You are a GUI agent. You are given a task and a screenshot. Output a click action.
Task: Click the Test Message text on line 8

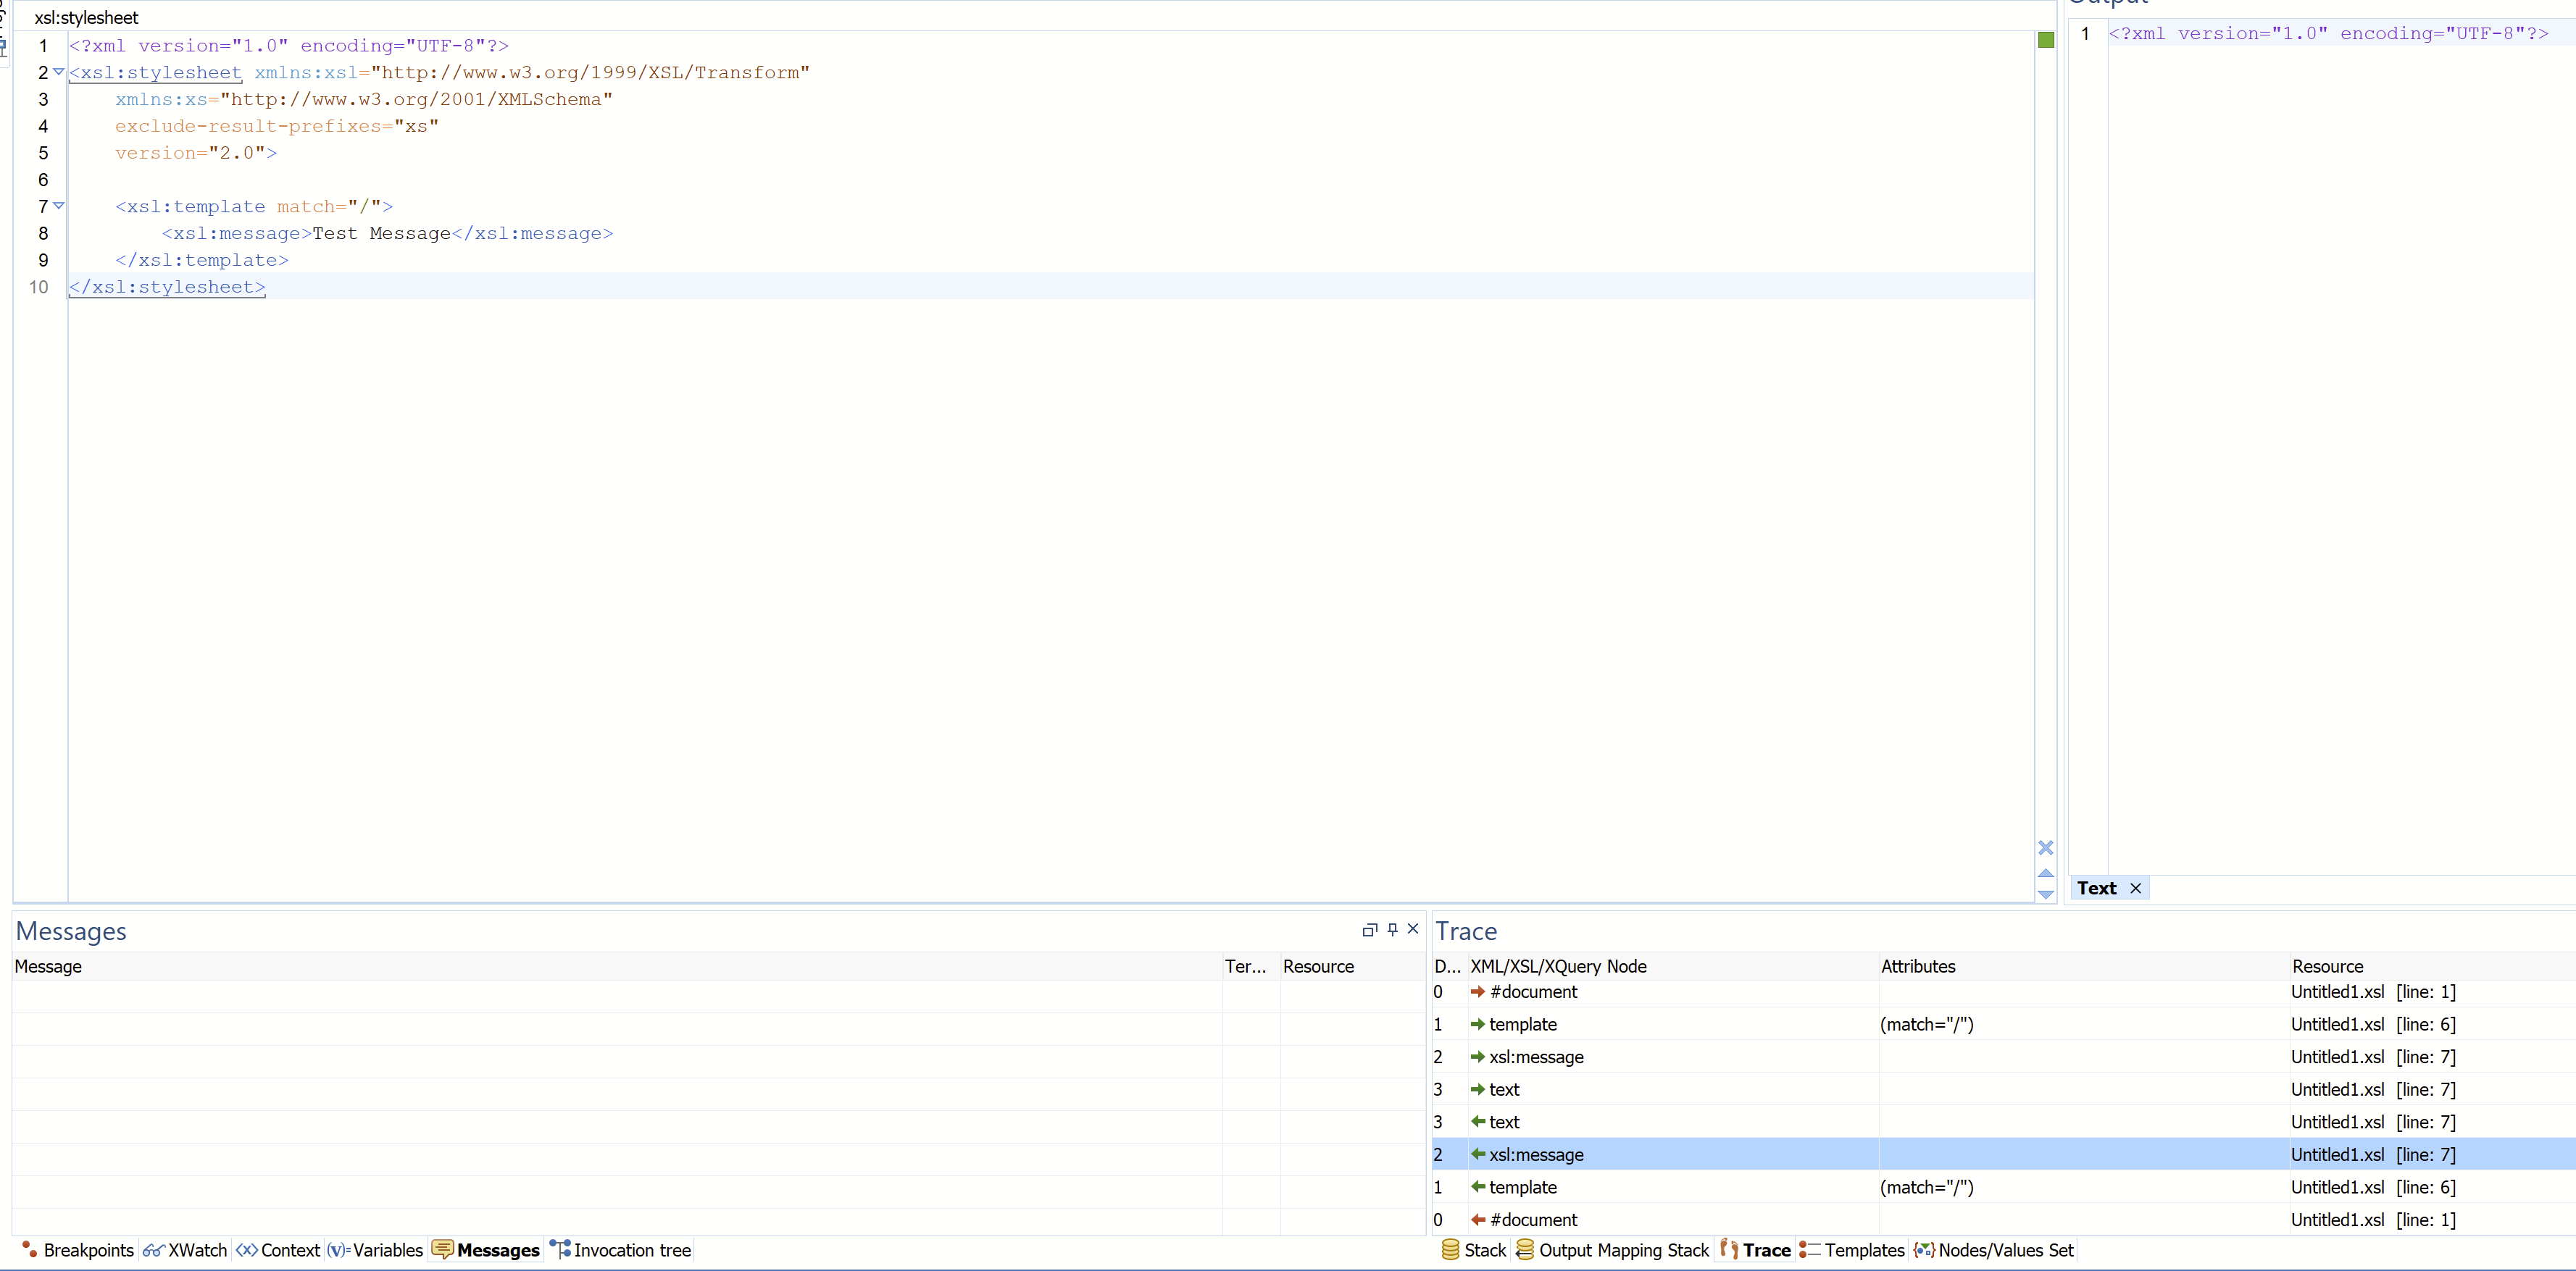[x=381, y=232]
